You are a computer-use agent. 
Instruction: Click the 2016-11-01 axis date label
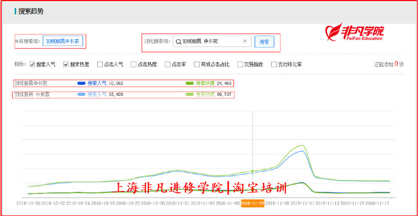pyautogui.click(x=178, y=203)
